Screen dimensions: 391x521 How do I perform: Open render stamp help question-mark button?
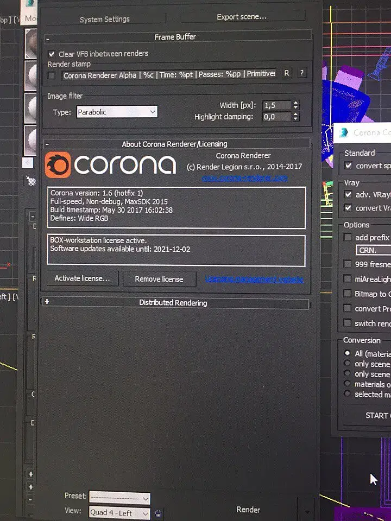pyautogui.click(x=302, y=73)
